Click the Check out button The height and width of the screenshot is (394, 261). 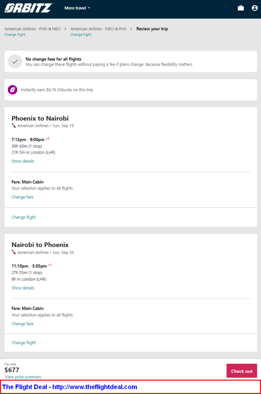point(242,371)
